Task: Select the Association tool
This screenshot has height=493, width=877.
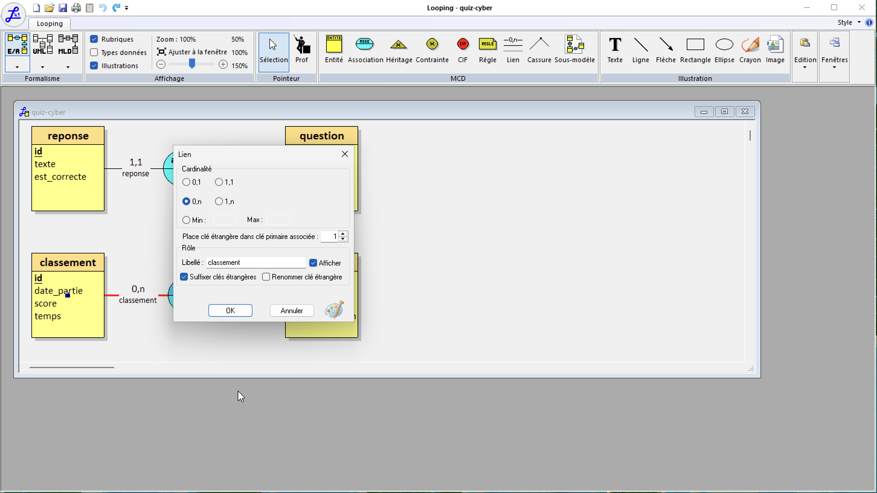Action: 365,50
